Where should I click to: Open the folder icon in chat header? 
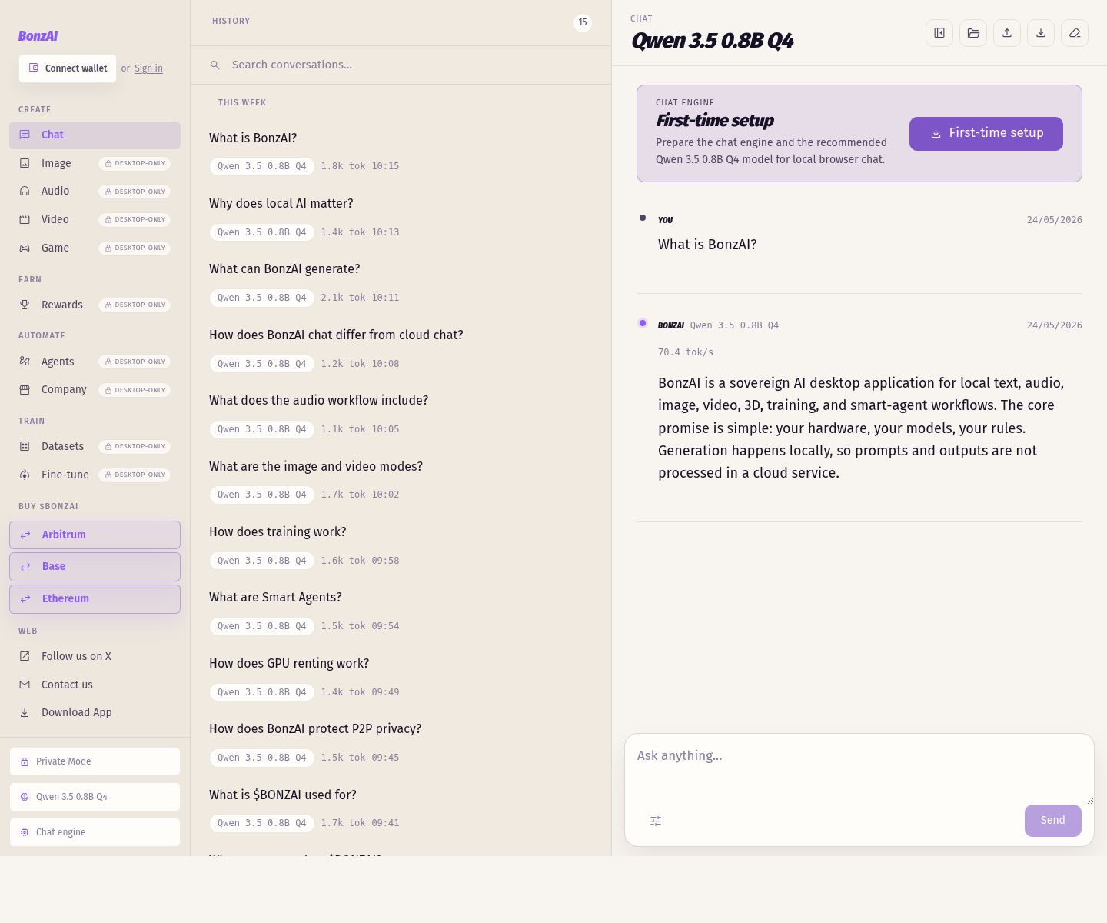pyautogui.click(x=973, y=33)
